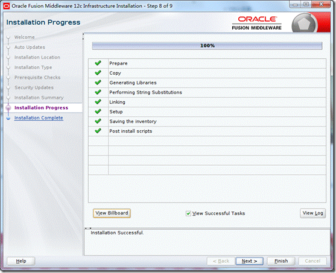
Task: Click the Post install scripts text
Action: pyautogui.click(x=130, y=131)
